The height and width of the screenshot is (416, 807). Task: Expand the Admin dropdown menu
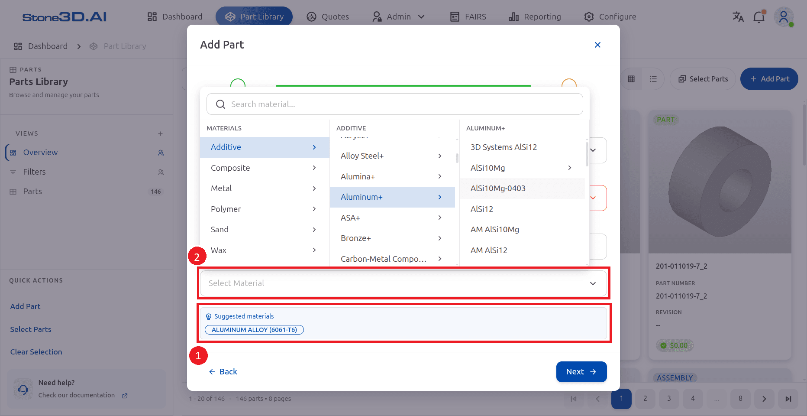(398, 16)
